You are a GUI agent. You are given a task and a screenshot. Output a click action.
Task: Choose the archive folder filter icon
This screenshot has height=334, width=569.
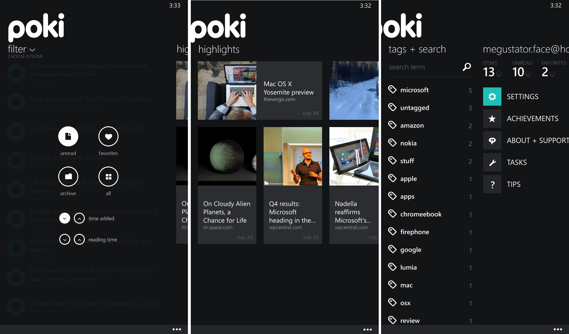(68, 176)
